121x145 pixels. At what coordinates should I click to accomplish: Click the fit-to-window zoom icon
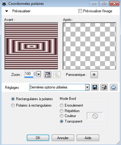click(x=48, y=75)
